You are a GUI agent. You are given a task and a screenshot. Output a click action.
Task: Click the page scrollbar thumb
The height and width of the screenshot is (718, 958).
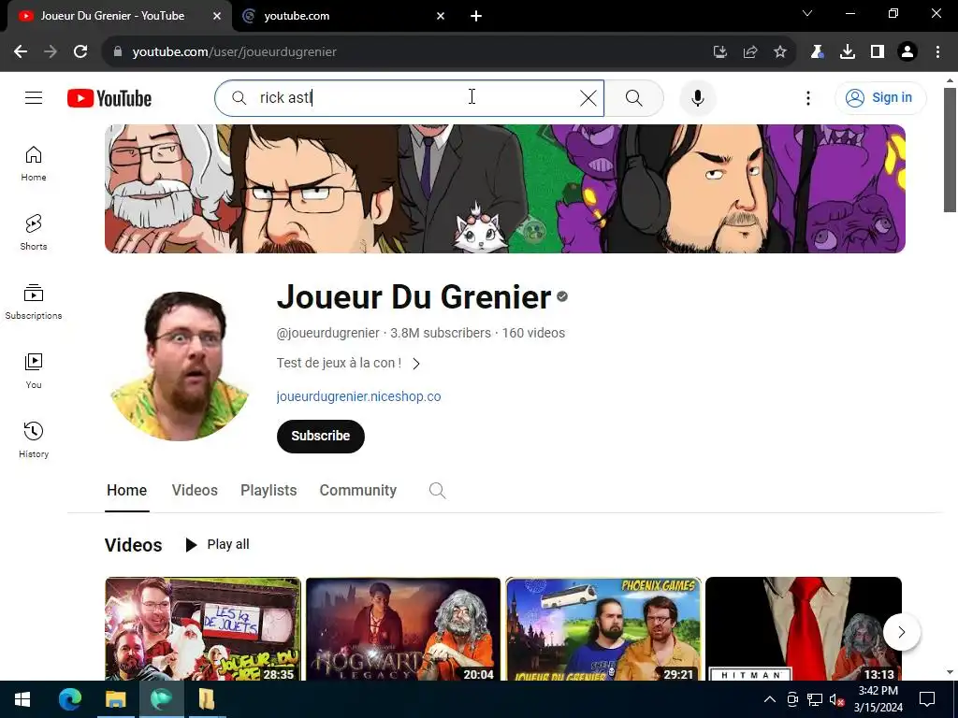(x=950, y=150)
